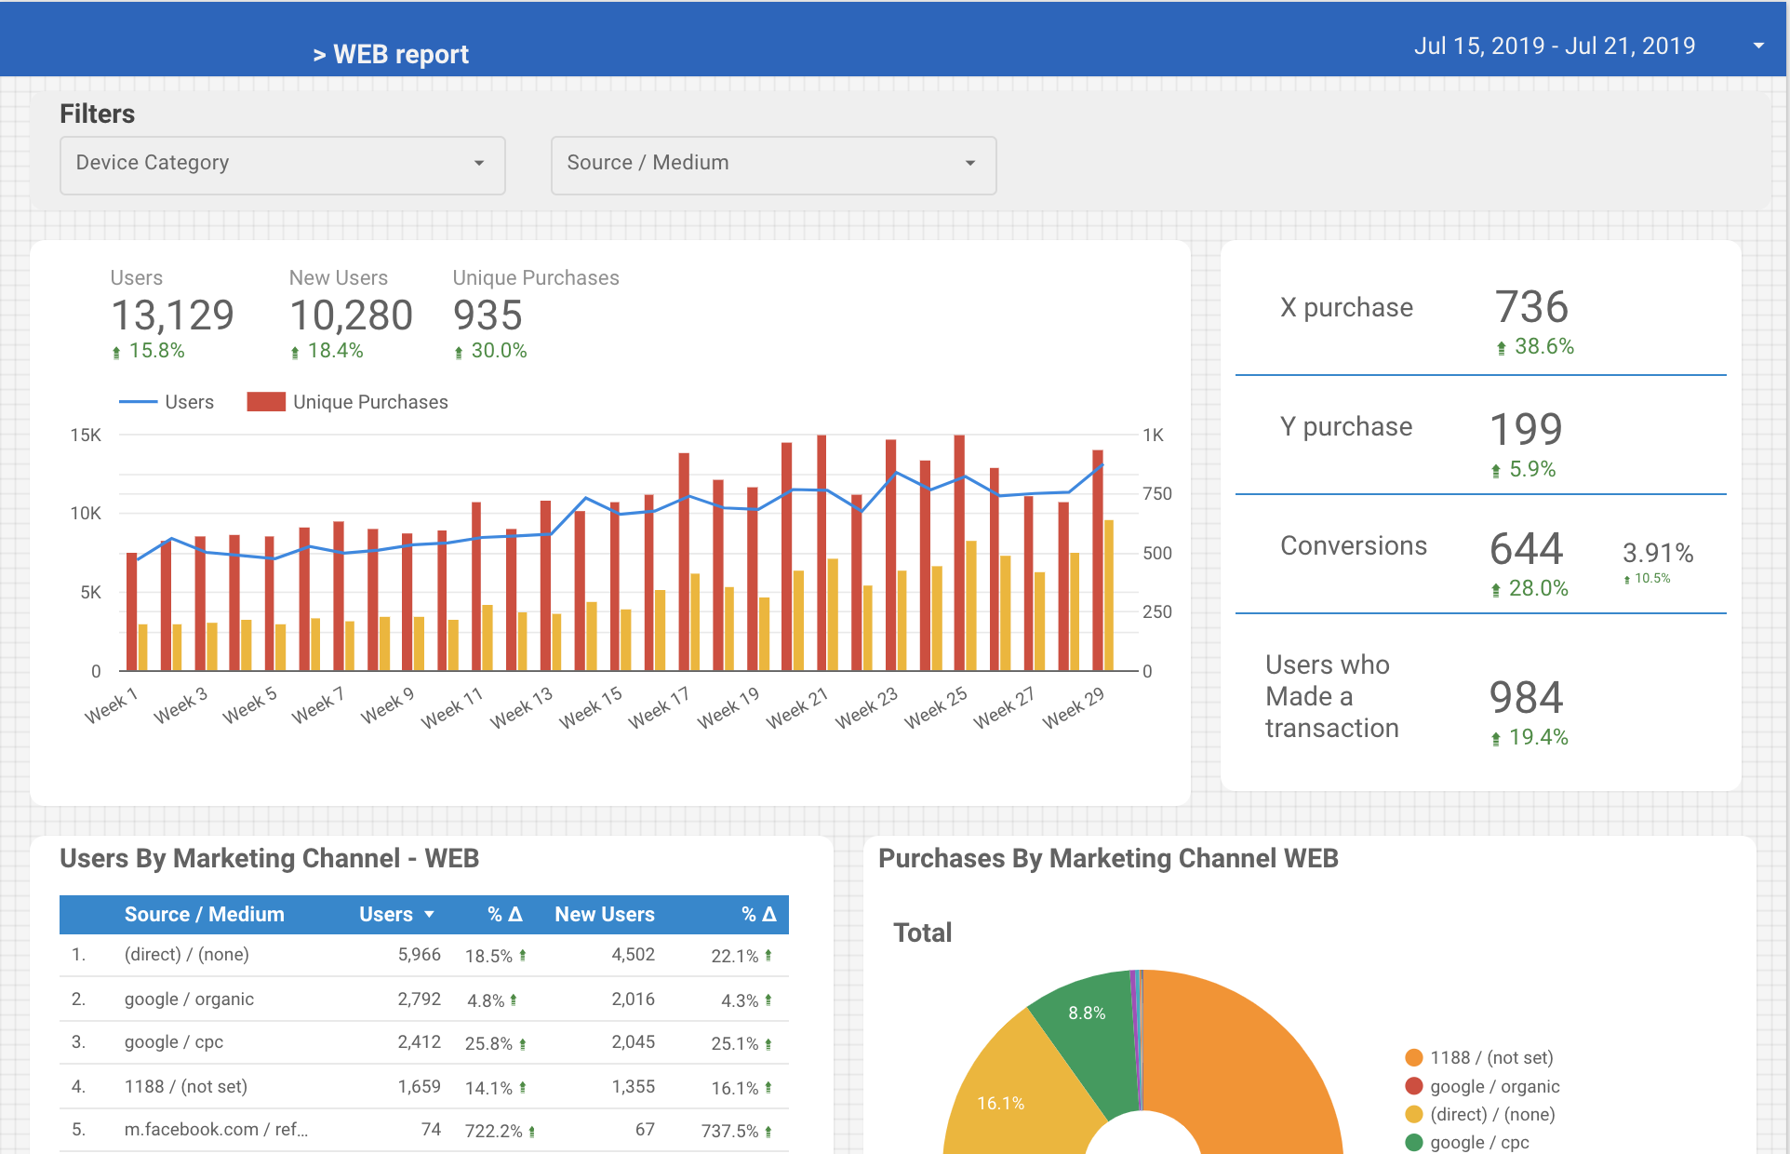The height and width of the screenshot is (1154, 1790).
Task: Click the Users who made a transaction value 984
Action: tap(1527, 697)
